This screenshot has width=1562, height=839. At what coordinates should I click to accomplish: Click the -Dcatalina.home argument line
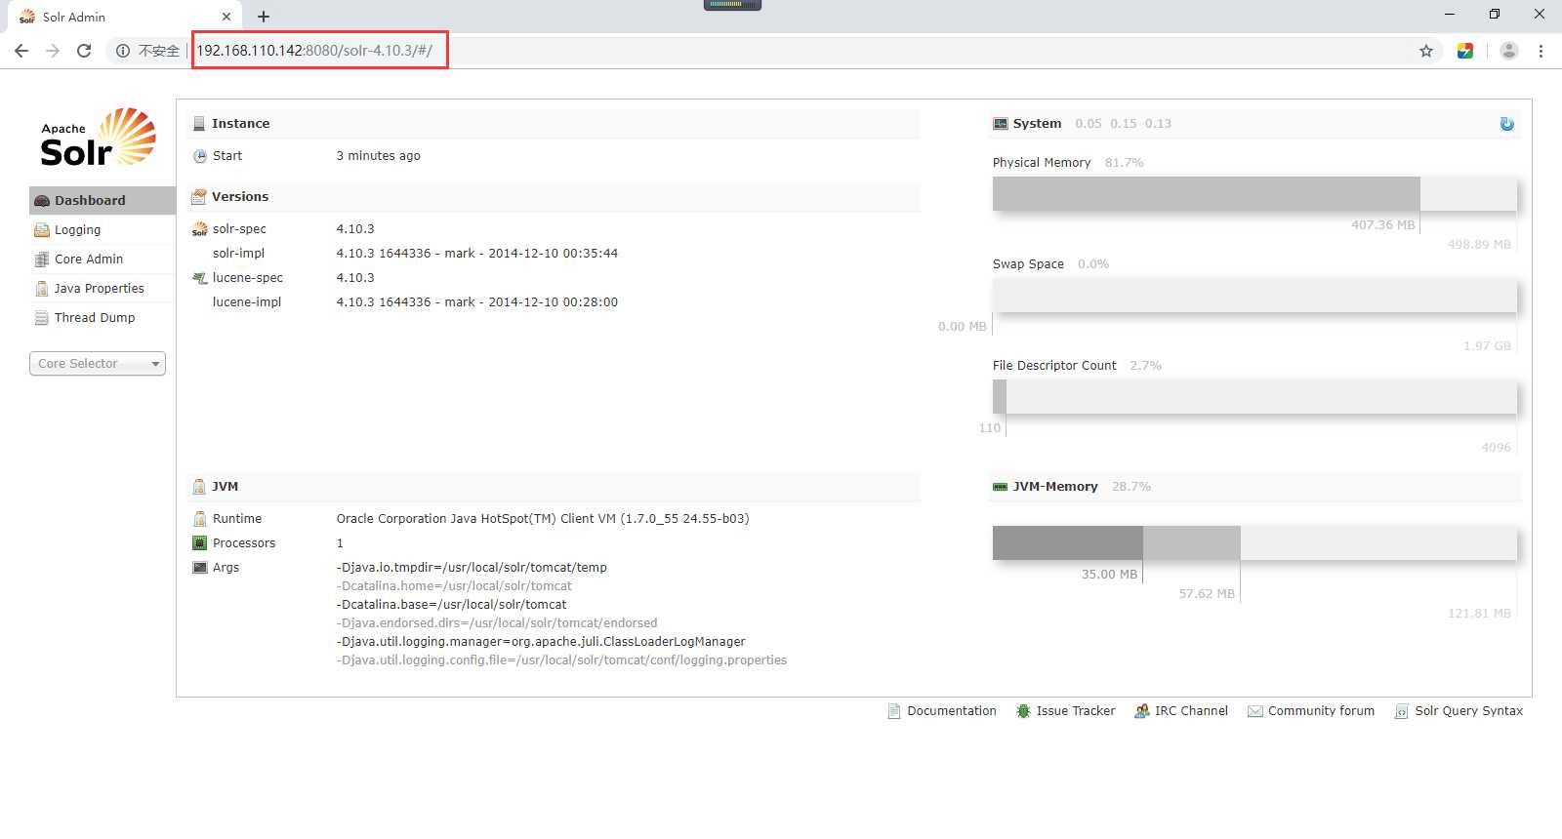pyautogui.click(x=454, y=586)
